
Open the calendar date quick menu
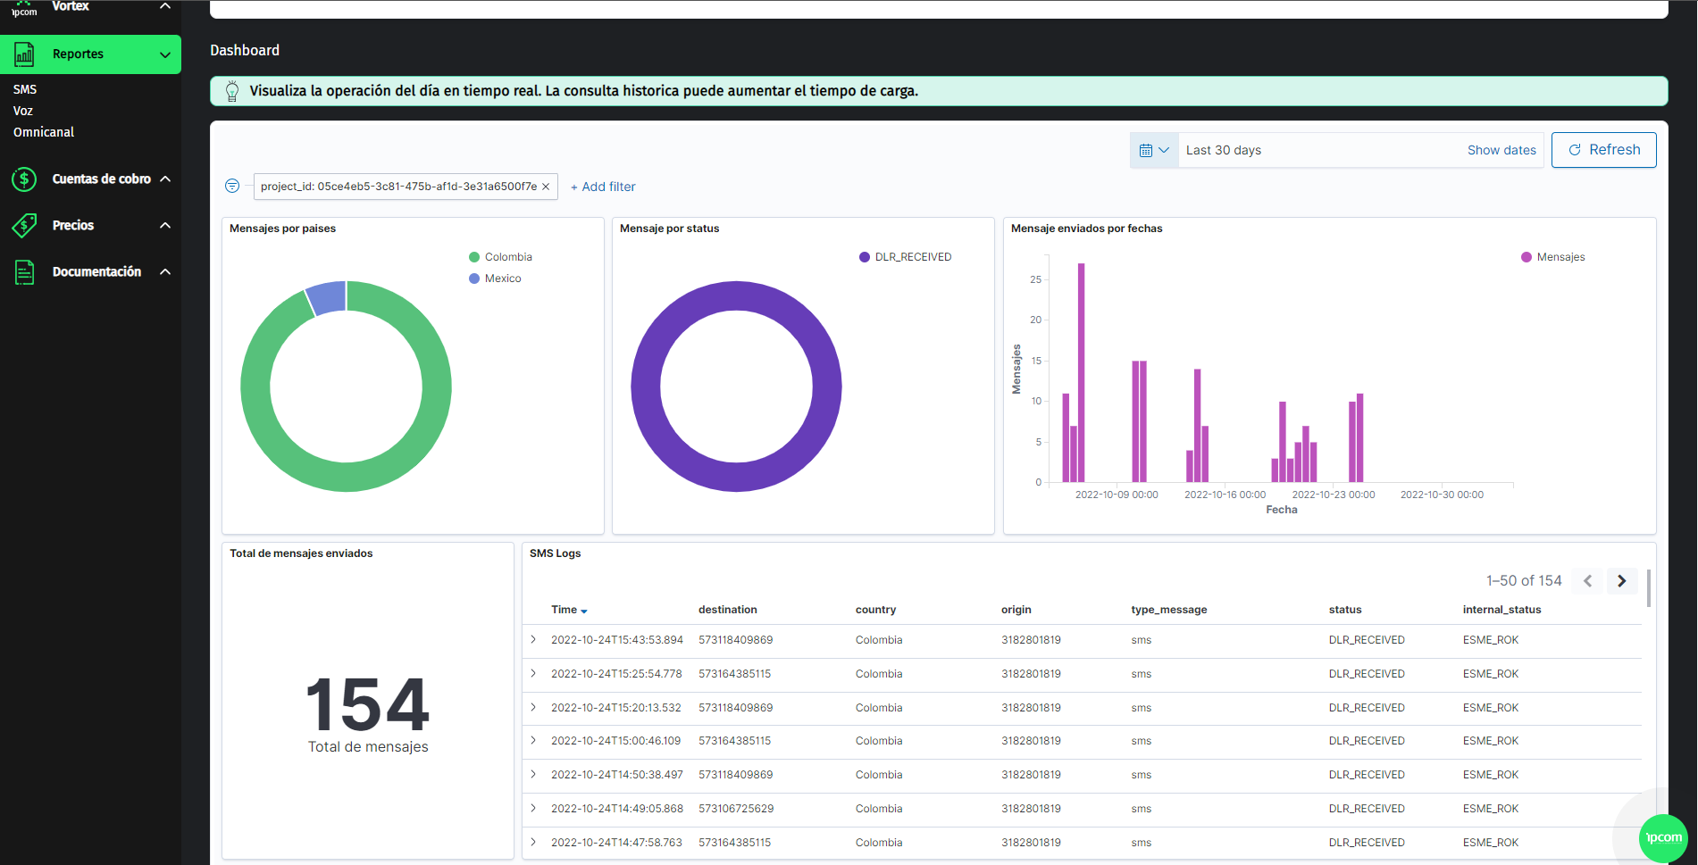(1154, 150)
